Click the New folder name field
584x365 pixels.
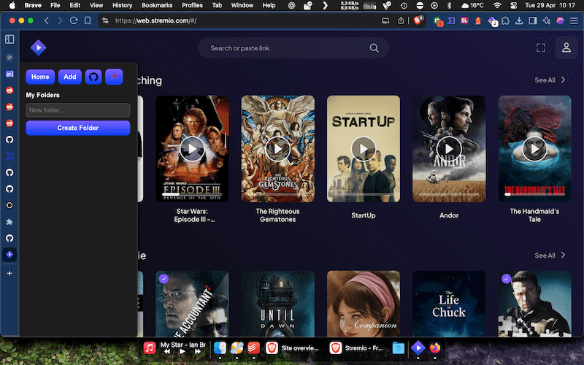click(x=78, y=110)
